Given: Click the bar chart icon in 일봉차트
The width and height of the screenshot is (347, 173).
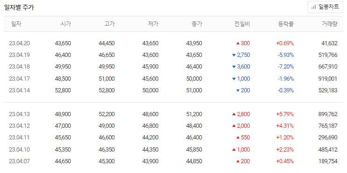Looking at the screenshot, I should (x=313, y=7).
